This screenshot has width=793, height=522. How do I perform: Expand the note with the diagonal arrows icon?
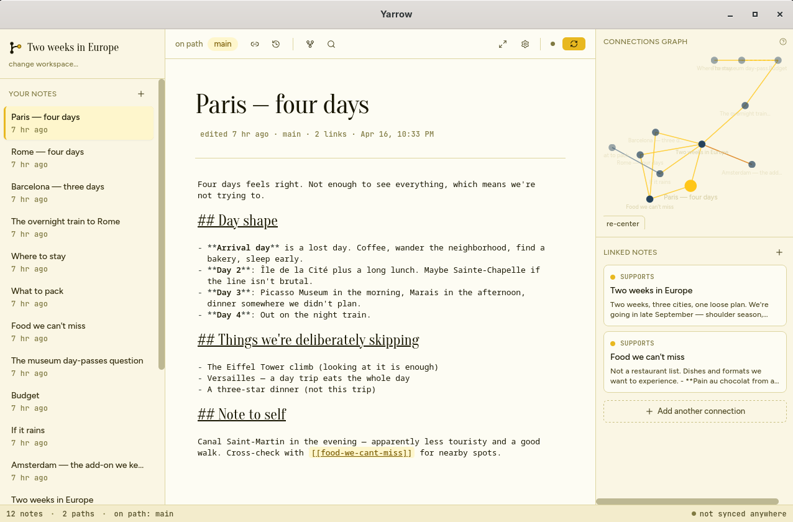coord(502,43)
